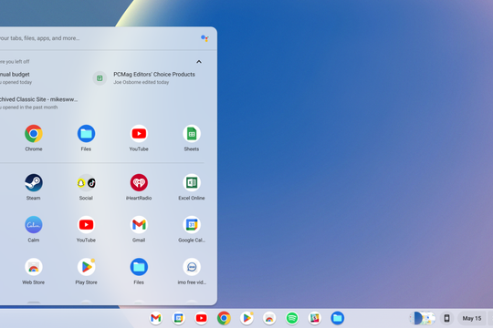Viewport: 493px width, 328px height.
Task: Click the Sheets file icon beside PCMag suggestion
Action: pyautogui.click(x=100, y=78)
